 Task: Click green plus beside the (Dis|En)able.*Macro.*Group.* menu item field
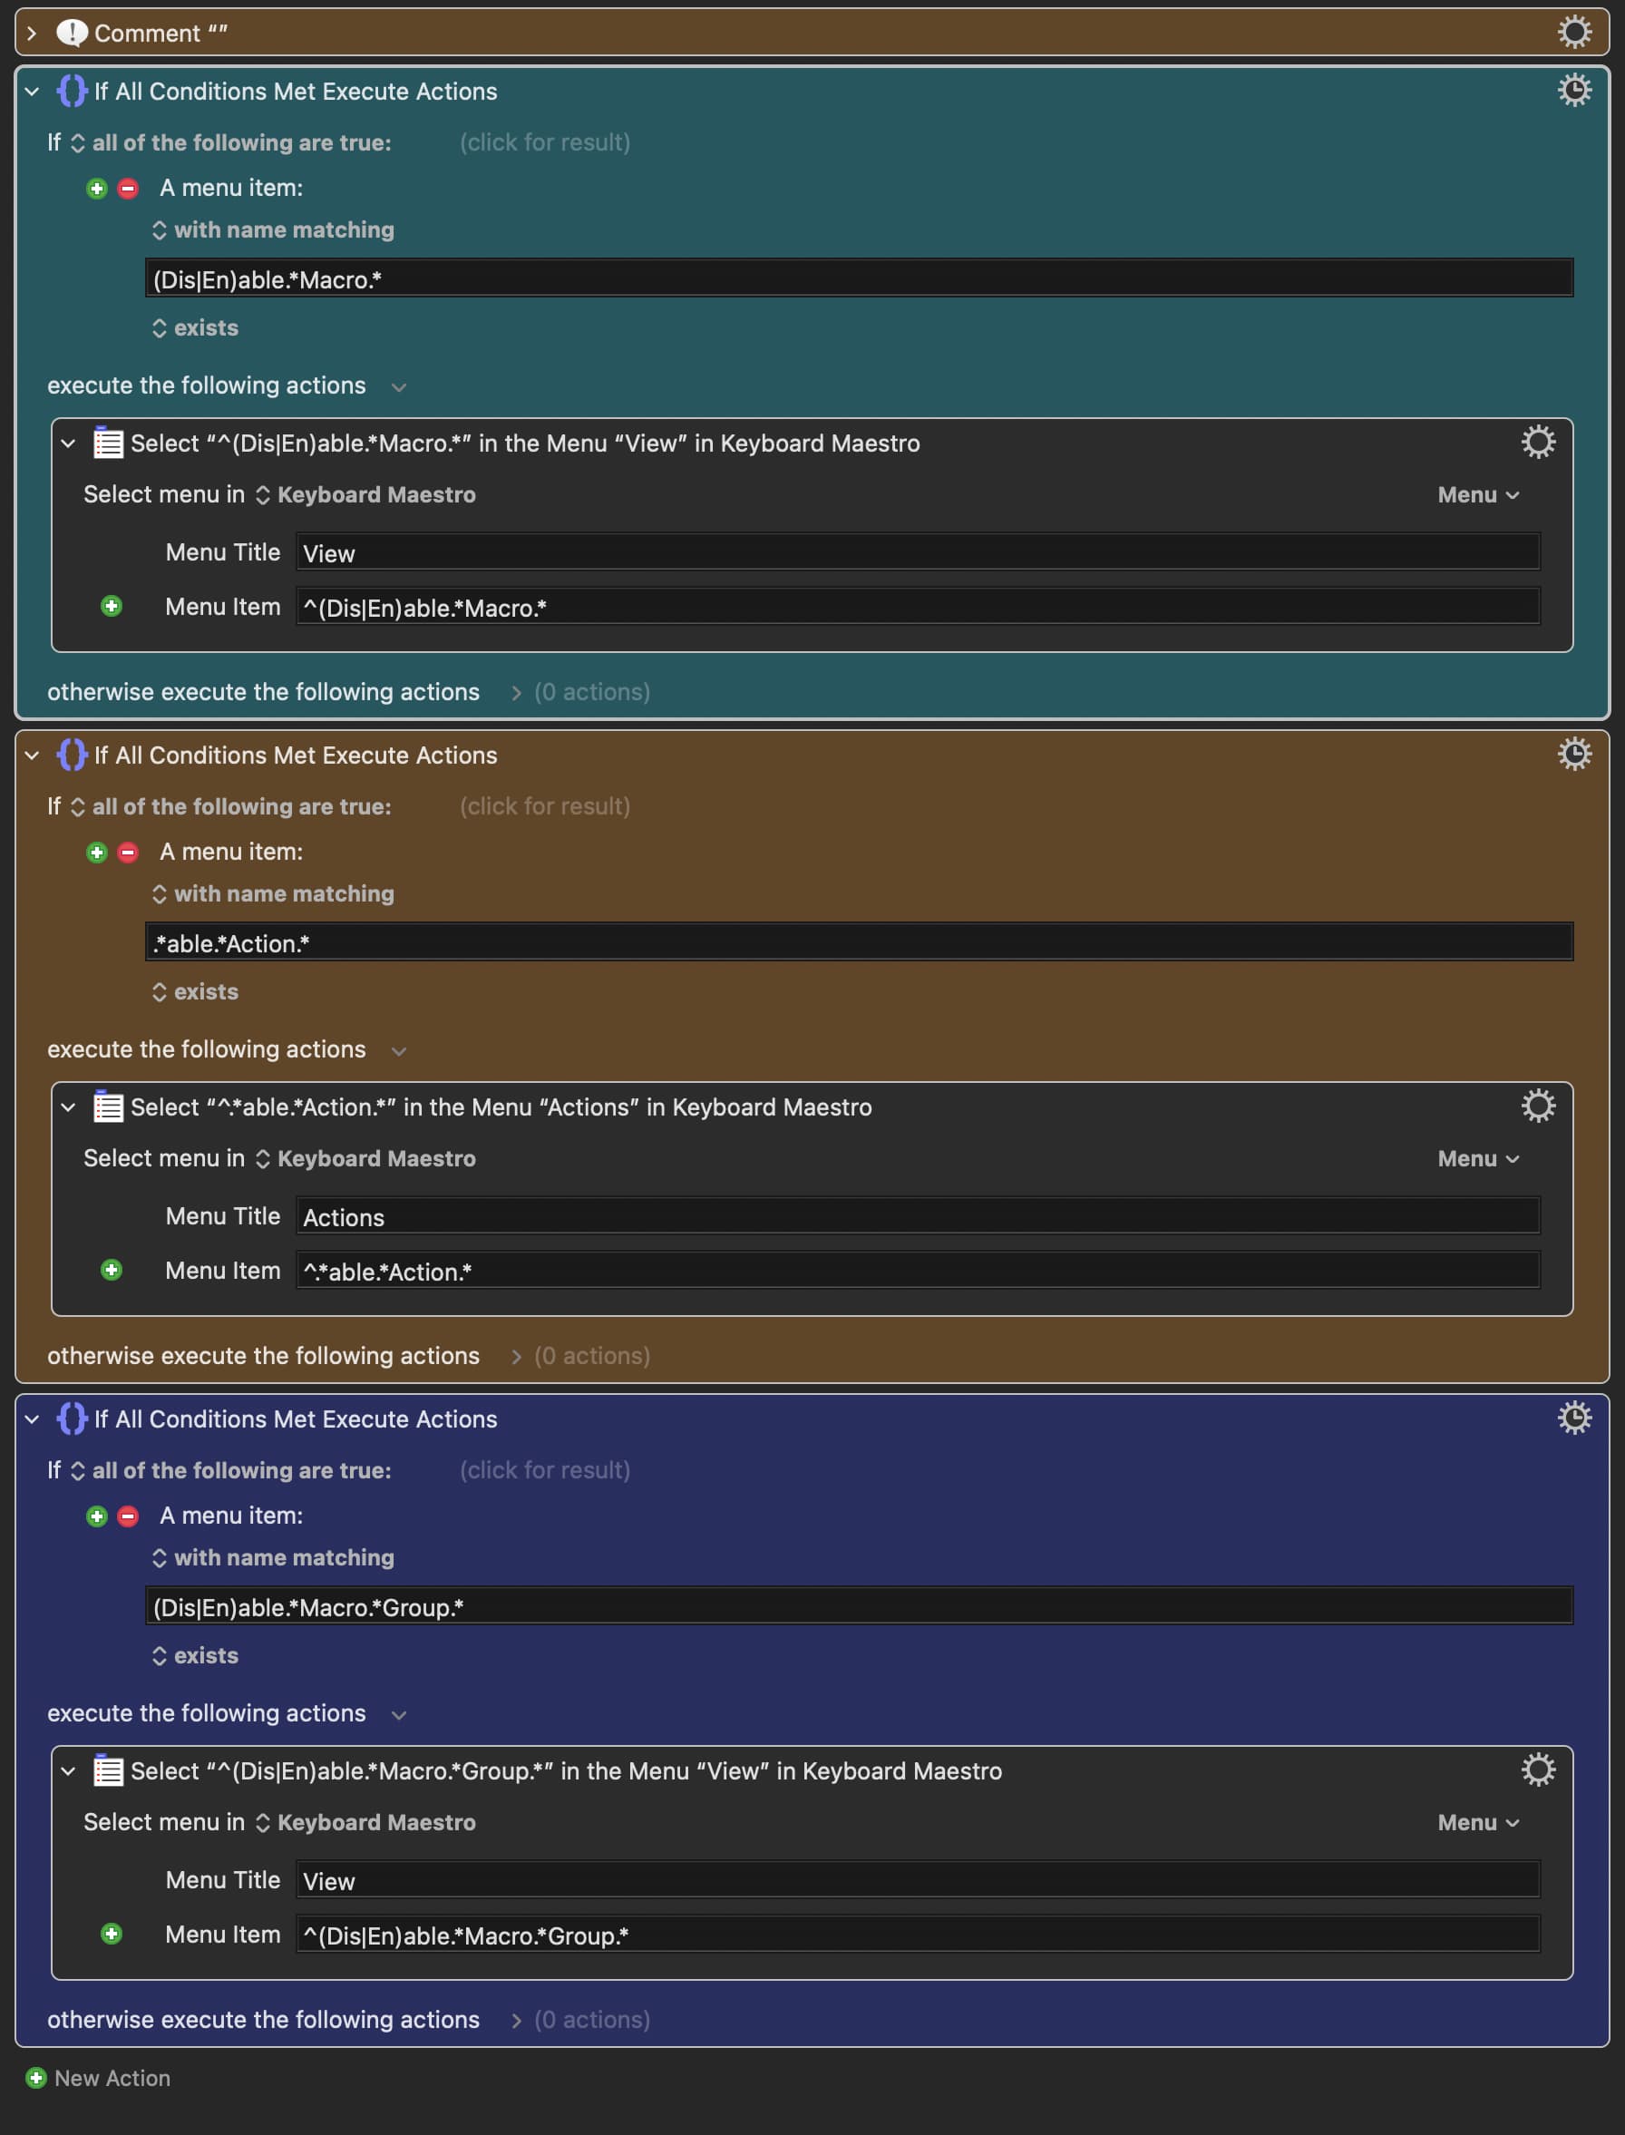[x=112, y=1933]
